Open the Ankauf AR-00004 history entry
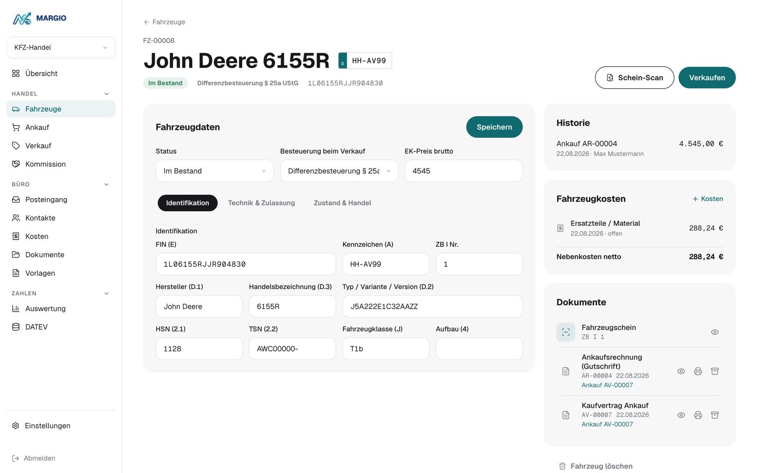Viewport: 757px width, 473px height. click(640, 148)
